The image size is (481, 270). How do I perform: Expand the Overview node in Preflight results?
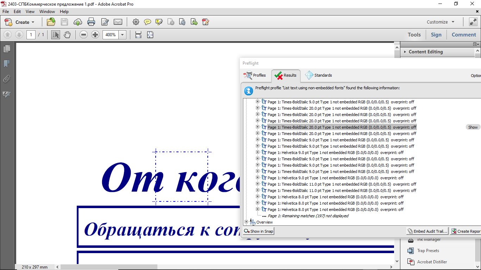click(246, 222)
